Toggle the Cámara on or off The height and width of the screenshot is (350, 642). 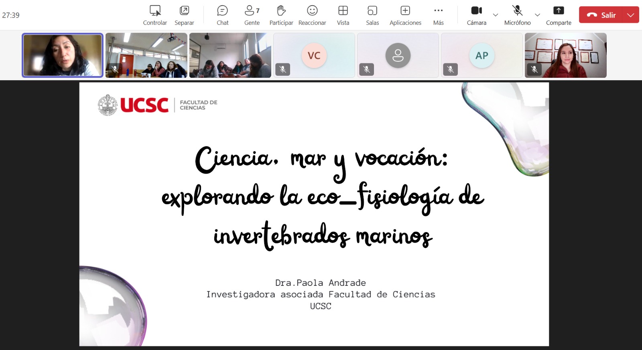click(x=476, y=15)
